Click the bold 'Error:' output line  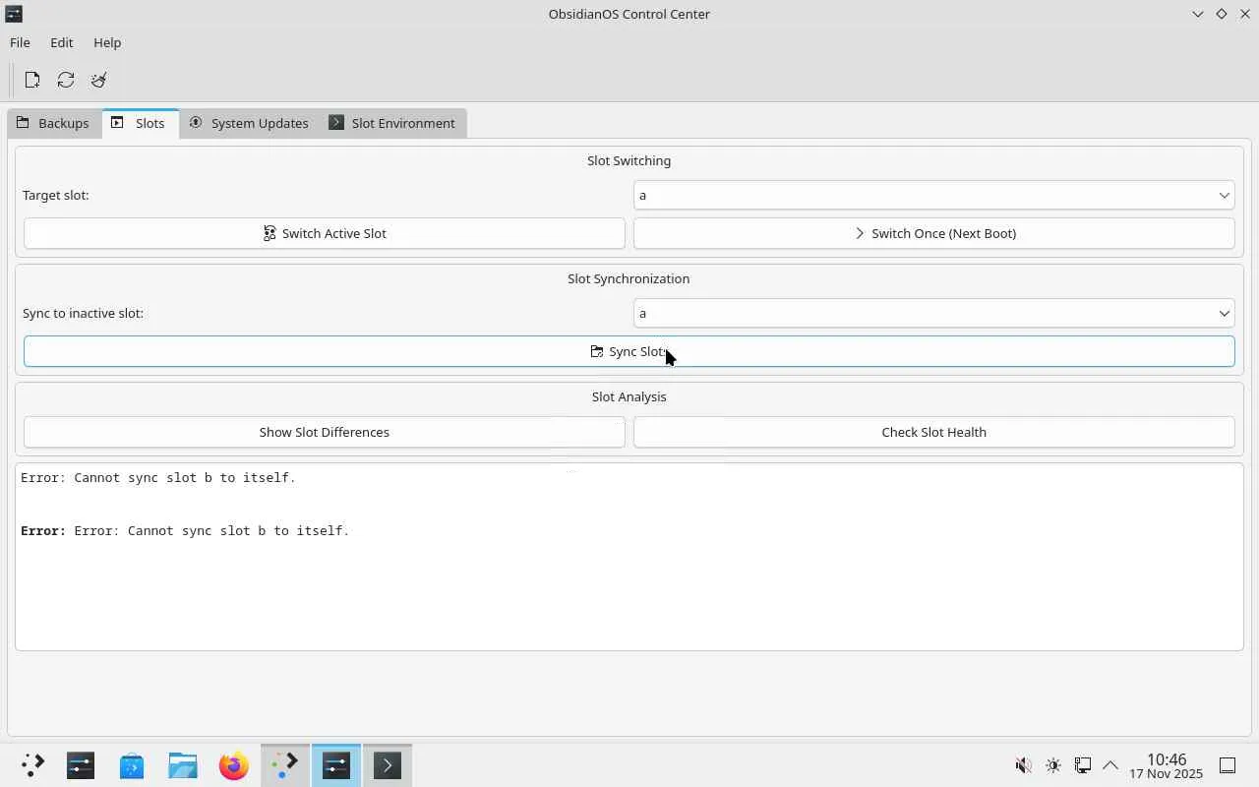click(x=185, y=530)
